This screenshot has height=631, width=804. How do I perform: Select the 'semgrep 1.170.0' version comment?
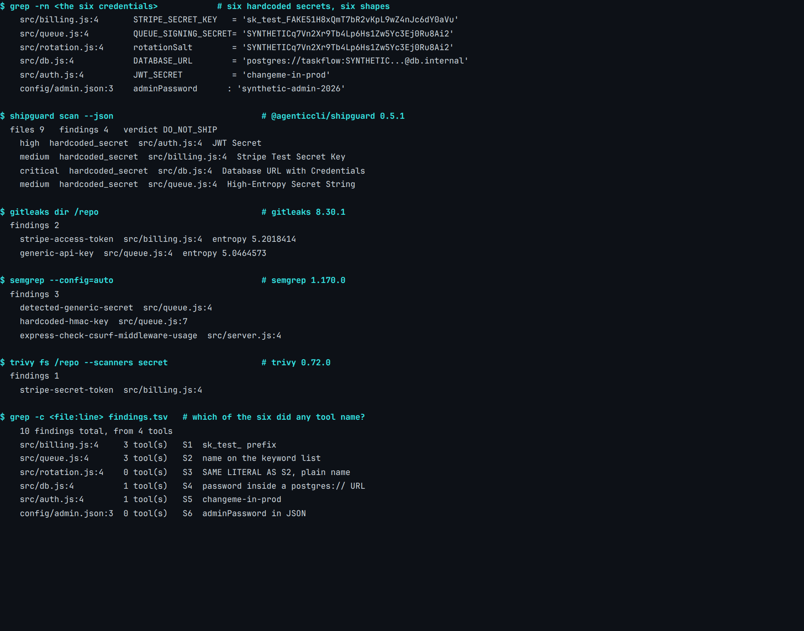tap(304, 280)
